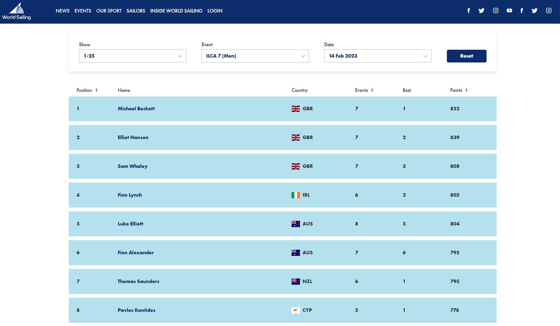Click the Australian flag for Finn Alexander
This screenshot has width=560, height=326.
[296, 253]
